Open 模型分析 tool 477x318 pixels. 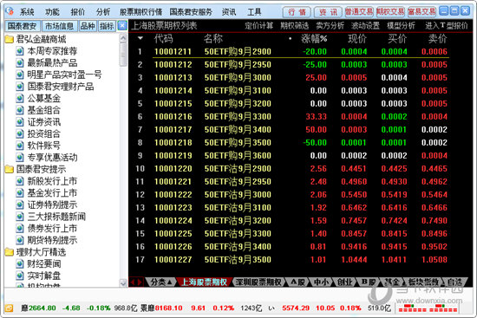coord(401,26)
